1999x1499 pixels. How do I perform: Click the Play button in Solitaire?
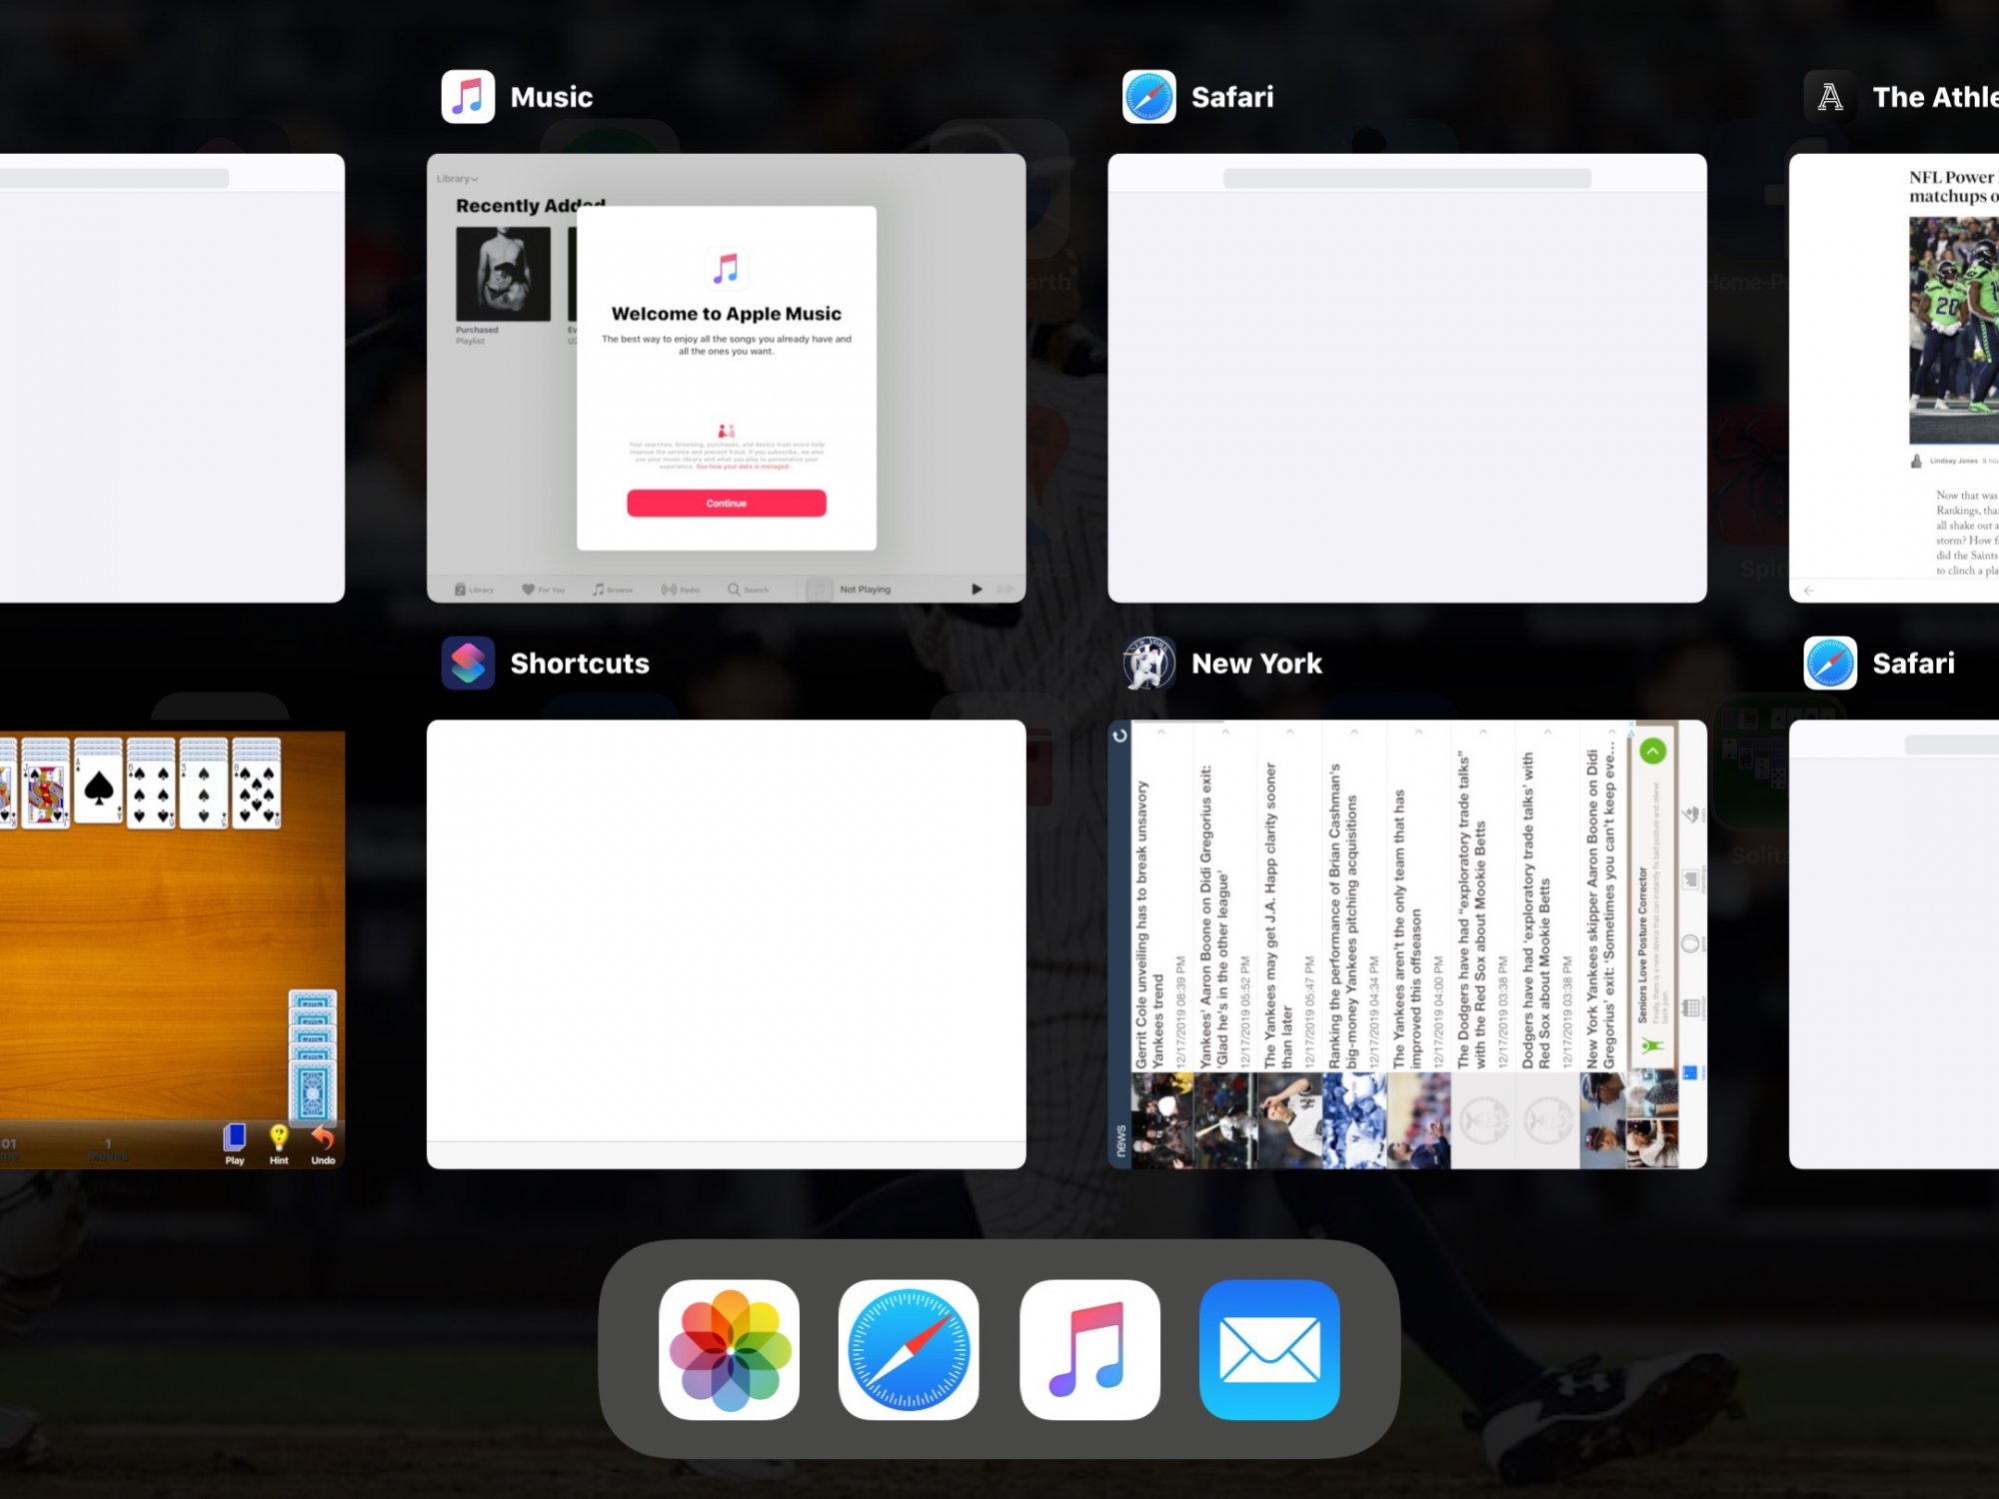click(235, 1145)
